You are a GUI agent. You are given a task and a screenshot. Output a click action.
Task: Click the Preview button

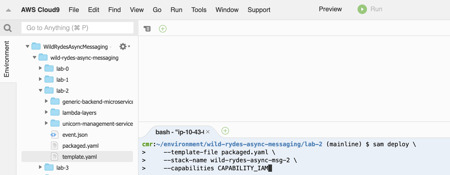[330, 9]
